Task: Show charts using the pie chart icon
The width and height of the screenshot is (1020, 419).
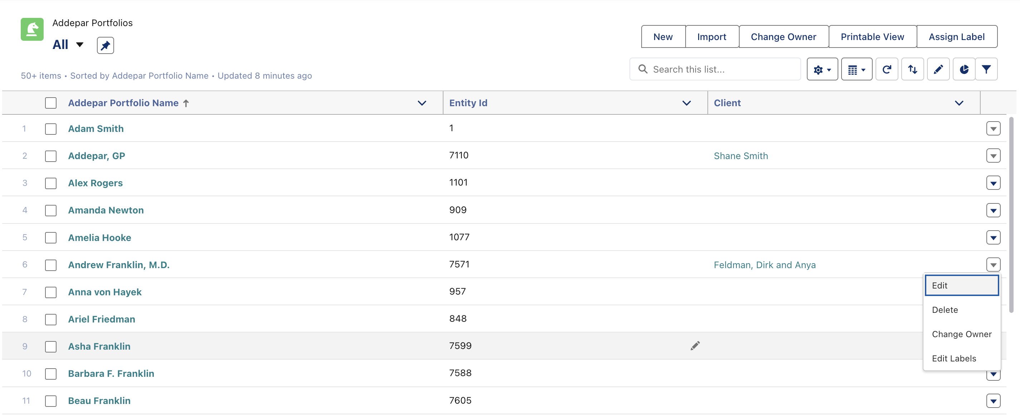Action: click(x=964, y=70)
